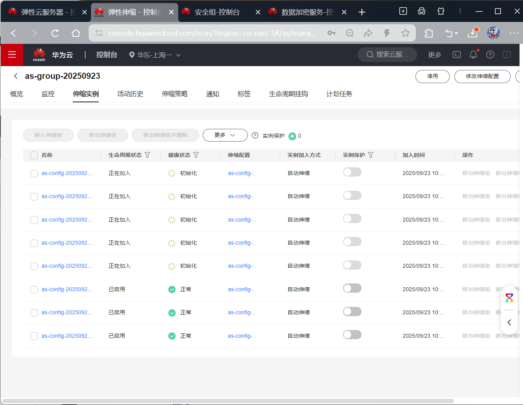Toggle protection on first enabled instance
Image resolution: width=523 pixels, height=405 pixels.
[352, 288]
